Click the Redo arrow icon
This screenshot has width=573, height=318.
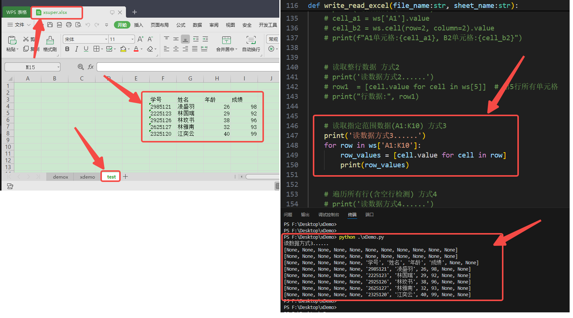97,25
